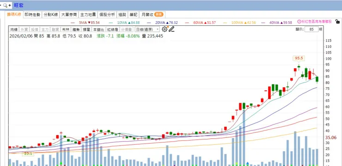Viewport: 342px width, 166px height.
Task: Click the 35.06 price axis label
Action: pos(331,138)
